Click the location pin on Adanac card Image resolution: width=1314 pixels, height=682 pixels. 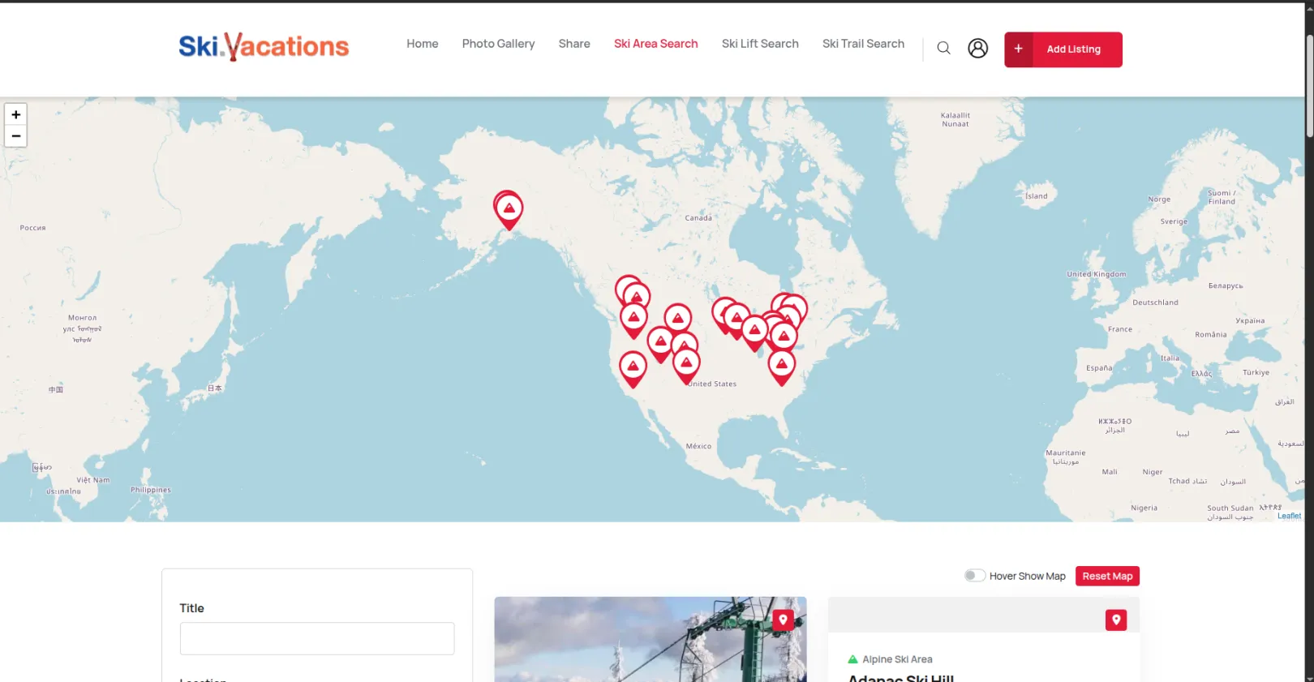tap(1116, 620)
